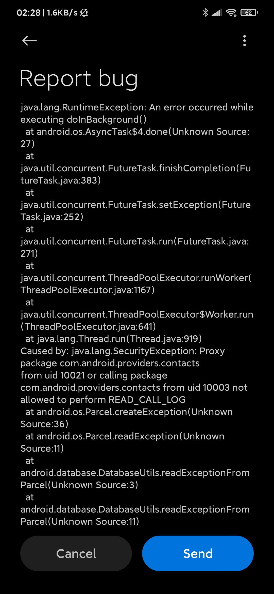Tap the FutureTask.setException stack line

pos(136,211)
